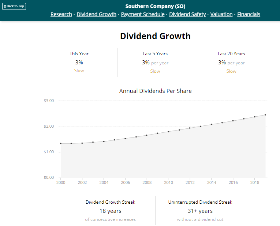This screenshot has height=226, width=280.
Task: Click the Last 5 Years label
Action: tap(155, 54)
